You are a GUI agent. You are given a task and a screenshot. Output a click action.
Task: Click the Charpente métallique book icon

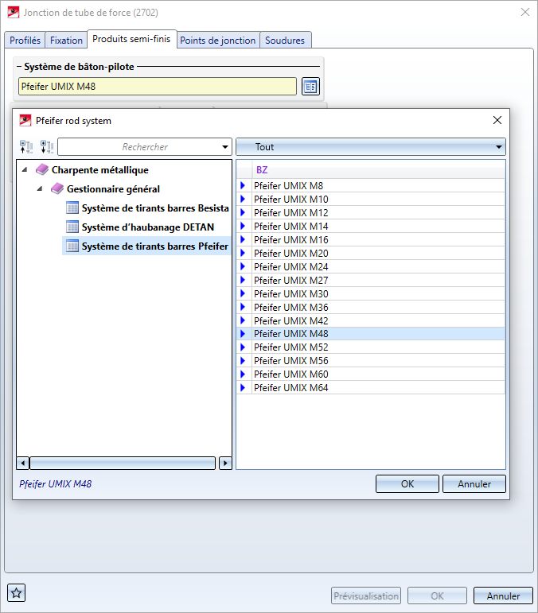42,169
